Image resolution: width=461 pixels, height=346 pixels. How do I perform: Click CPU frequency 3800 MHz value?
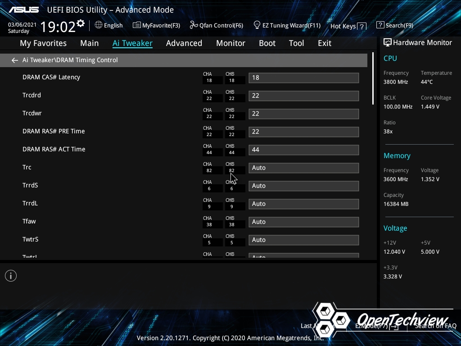396,82
